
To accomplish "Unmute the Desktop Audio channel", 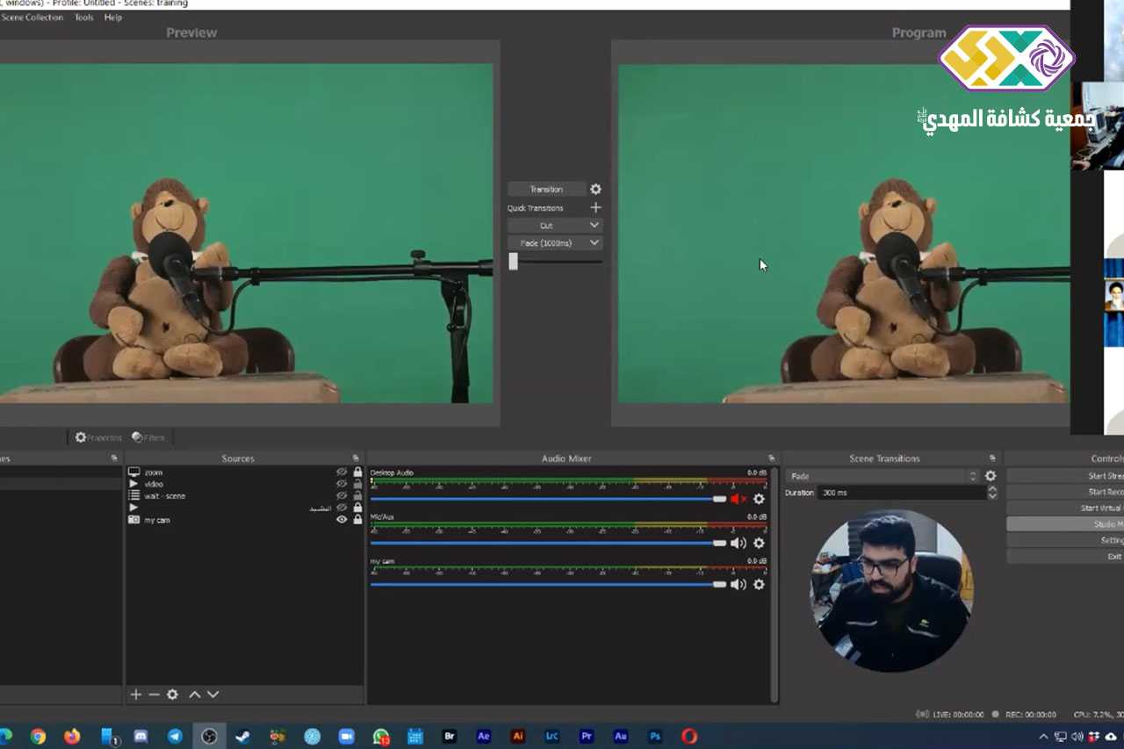I will 738,499.
